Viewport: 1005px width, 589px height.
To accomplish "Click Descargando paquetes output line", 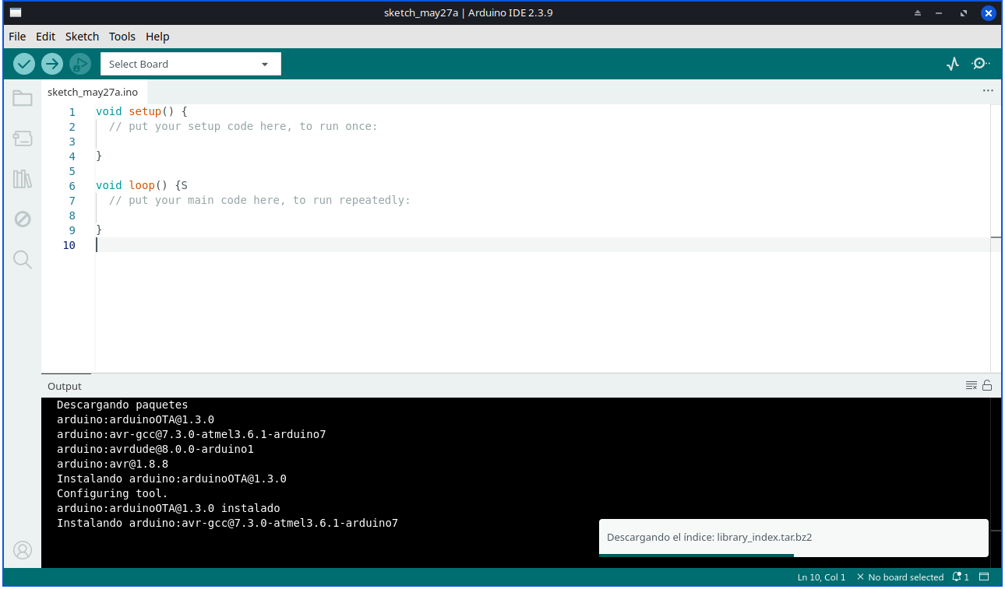I will [122, 405].
